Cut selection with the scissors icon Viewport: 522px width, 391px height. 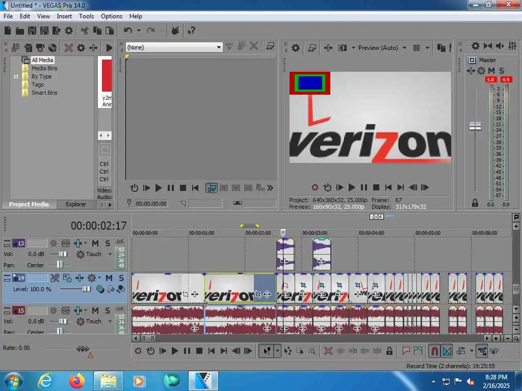[85, 31]
